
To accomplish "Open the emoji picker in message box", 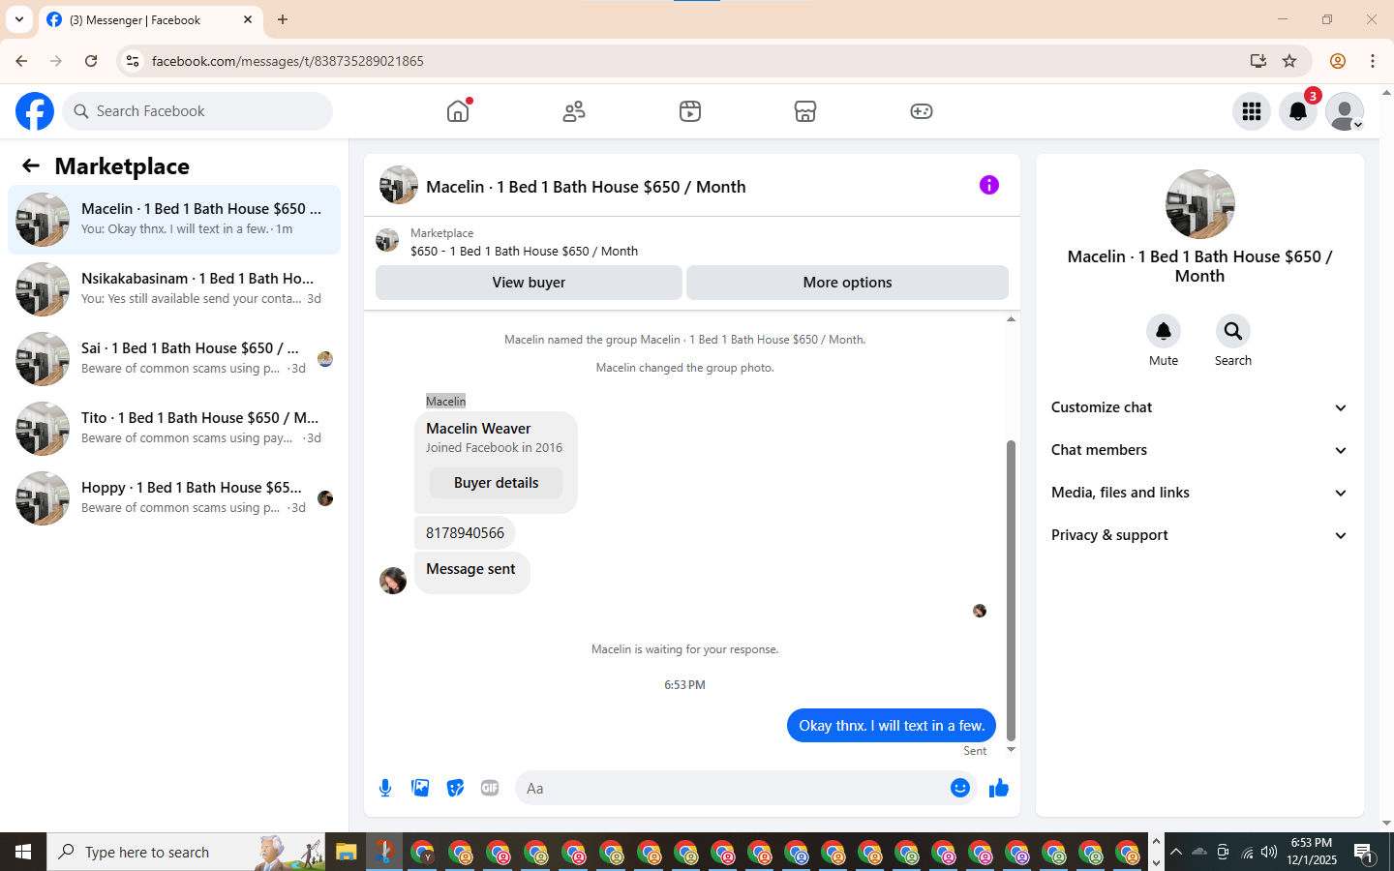I will 960,788.
